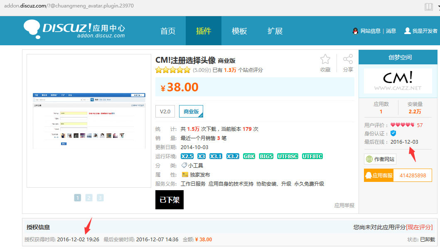
Task: Click the 1.3万 站点评分 count
Action: (230, 70)
